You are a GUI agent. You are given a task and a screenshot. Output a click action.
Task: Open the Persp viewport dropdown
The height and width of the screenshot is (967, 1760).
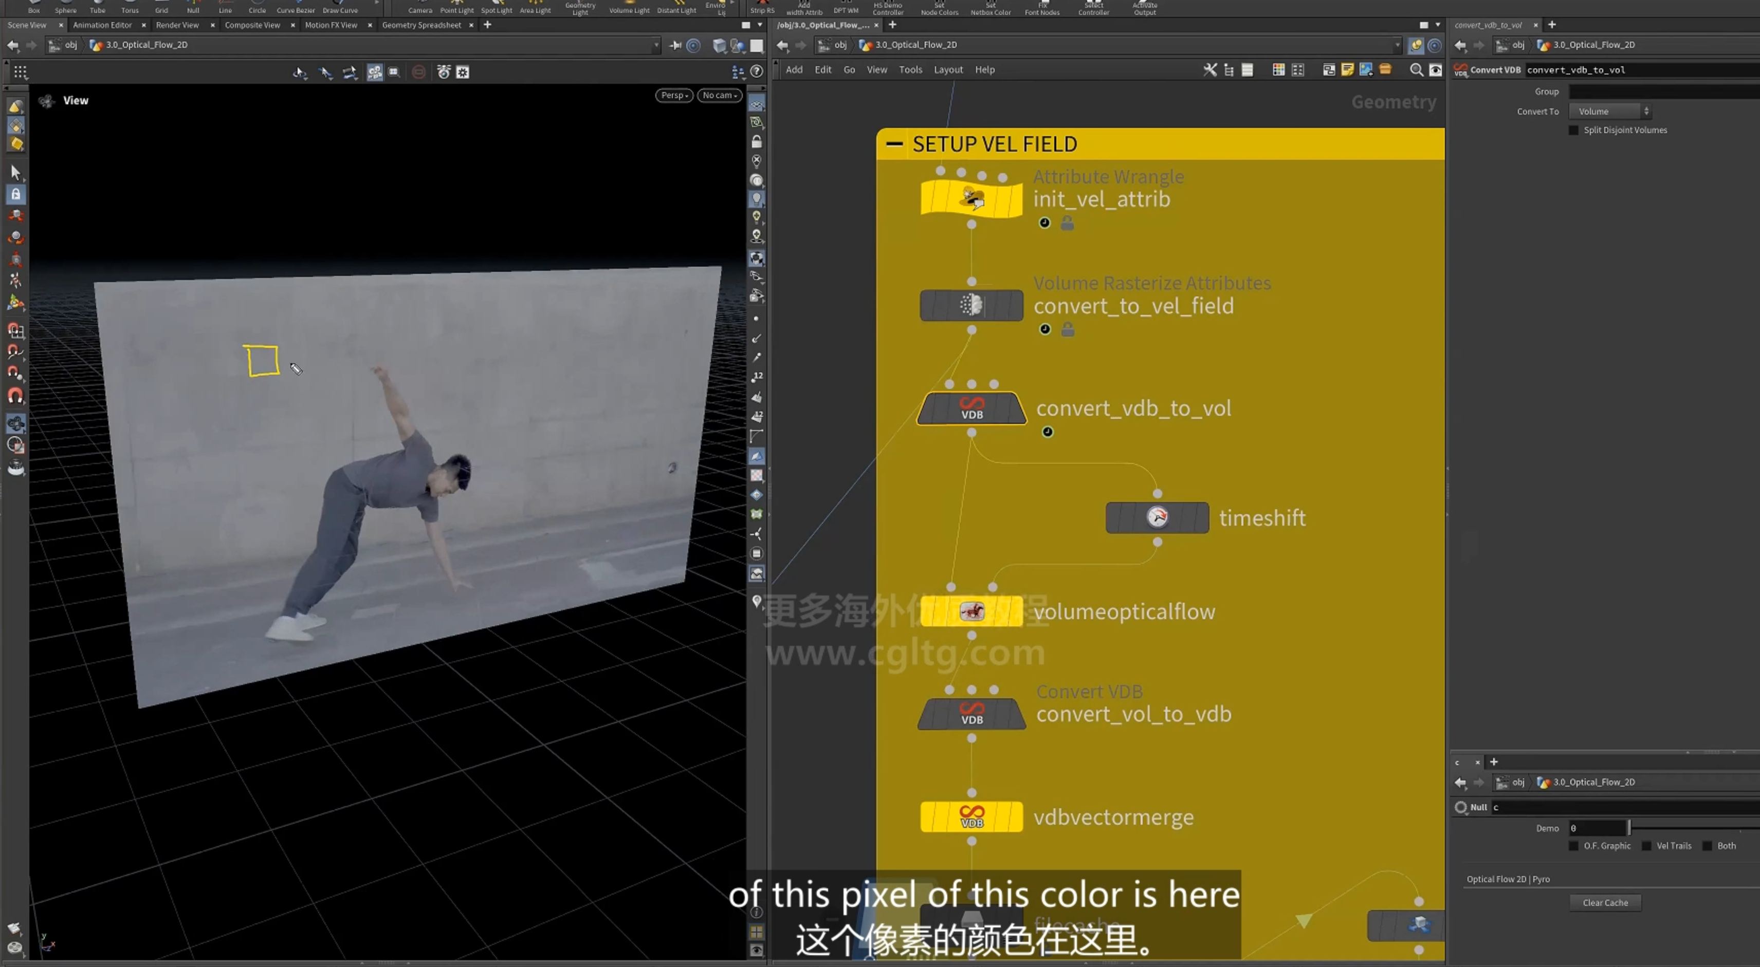click(x=674, y=95)
